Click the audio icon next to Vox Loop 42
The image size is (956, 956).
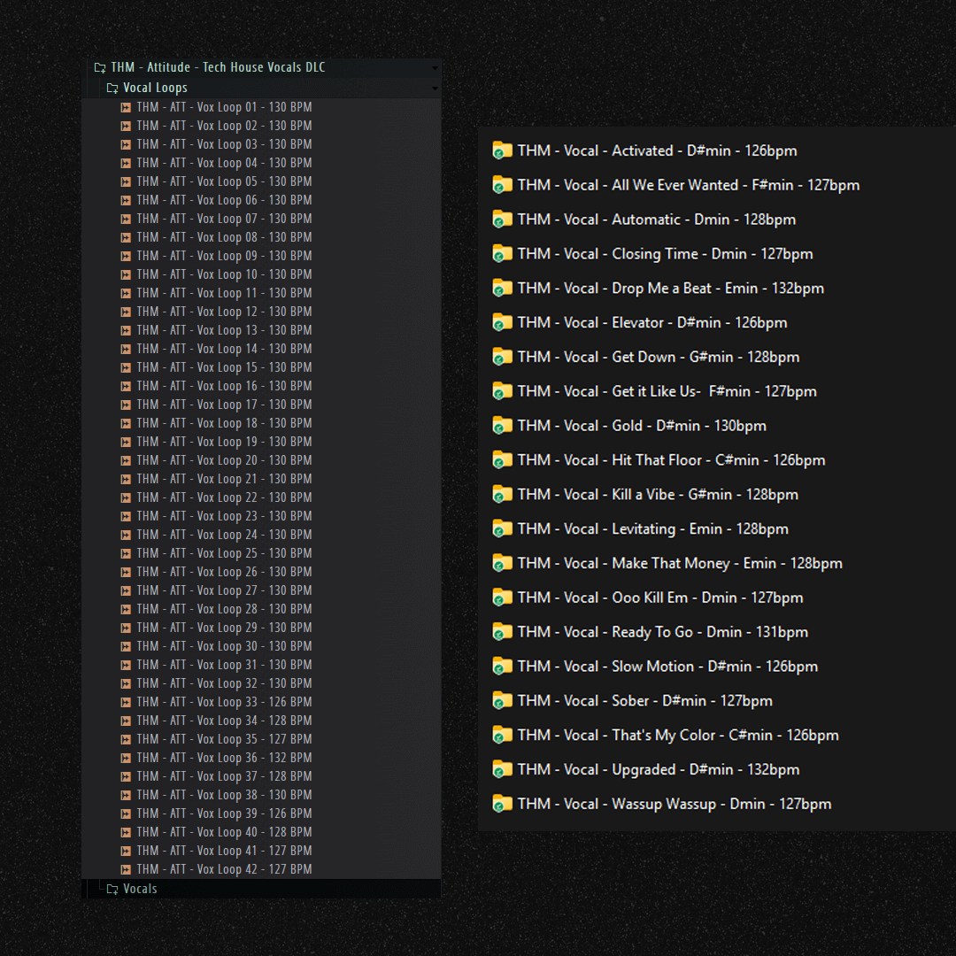pos(126,869)
